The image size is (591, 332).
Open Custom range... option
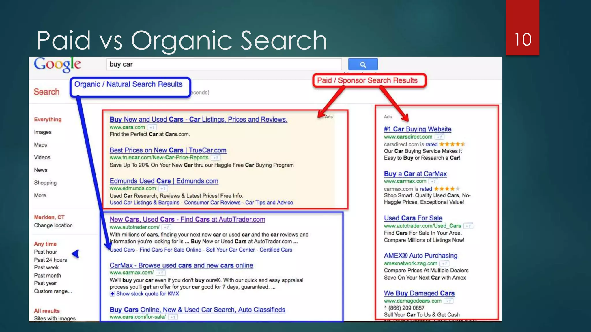click(x=53, y=291)
